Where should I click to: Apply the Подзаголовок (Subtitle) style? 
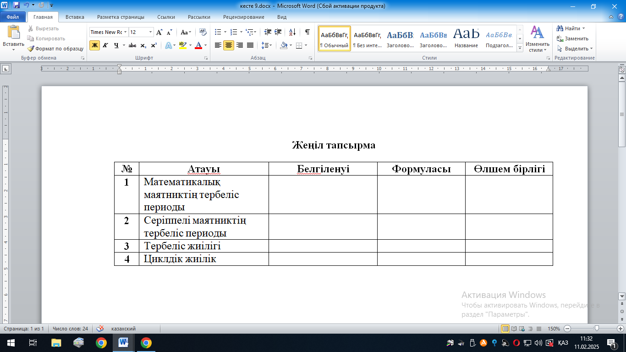[499, 38]
